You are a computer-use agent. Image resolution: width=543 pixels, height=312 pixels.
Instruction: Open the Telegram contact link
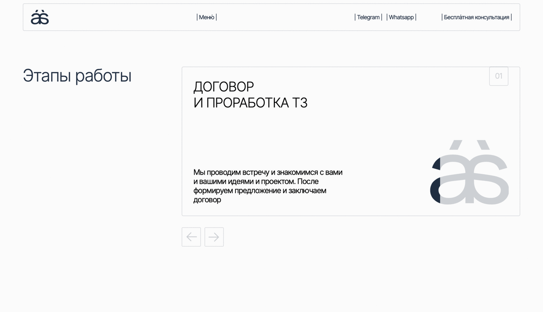point(368,17)
